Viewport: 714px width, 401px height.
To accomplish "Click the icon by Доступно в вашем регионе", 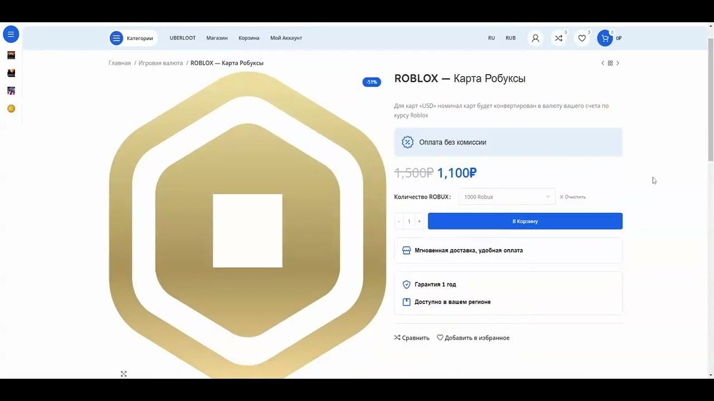I will point(407,302).
